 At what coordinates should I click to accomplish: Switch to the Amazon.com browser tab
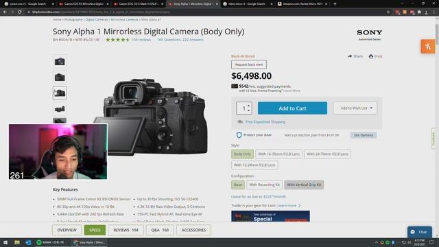pos(302,4)
